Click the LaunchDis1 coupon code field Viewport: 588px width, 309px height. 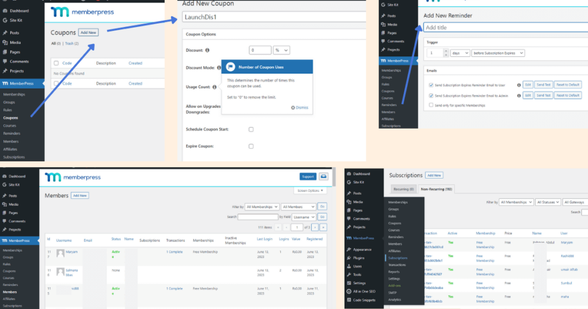pyautogui.click(x=274, y=17)
